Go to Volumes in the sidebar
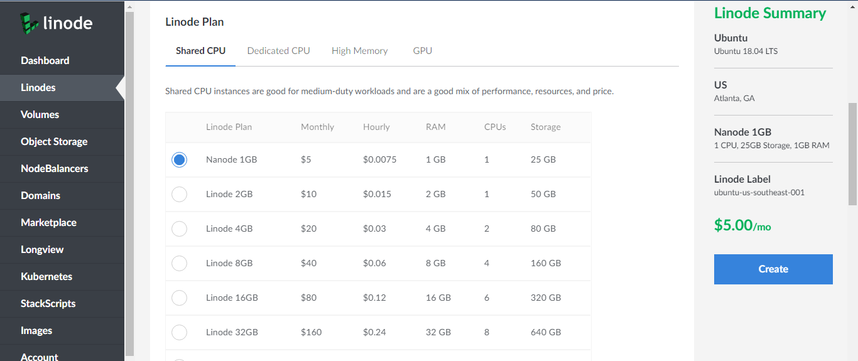Screen dimensions: 858x361 pyautogui.click(x=40, y=115)
